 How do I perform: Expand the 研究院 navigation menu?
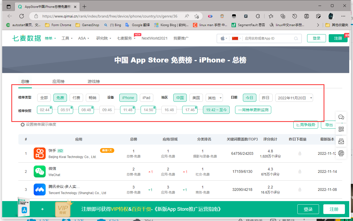[x=104, y=38]
